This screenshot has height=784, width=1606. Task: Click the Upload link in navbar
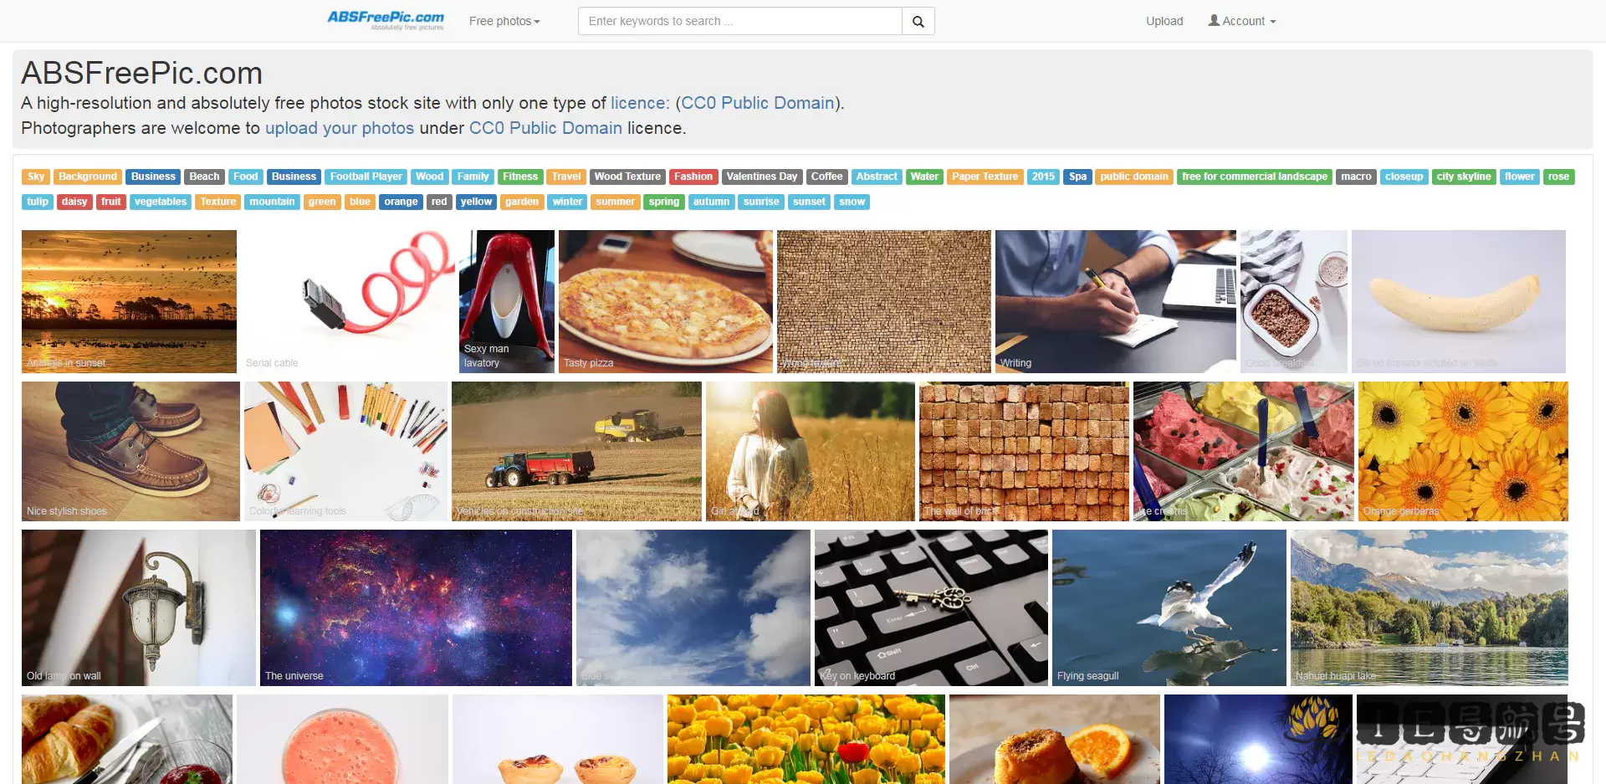click(x=1164, y=21)
